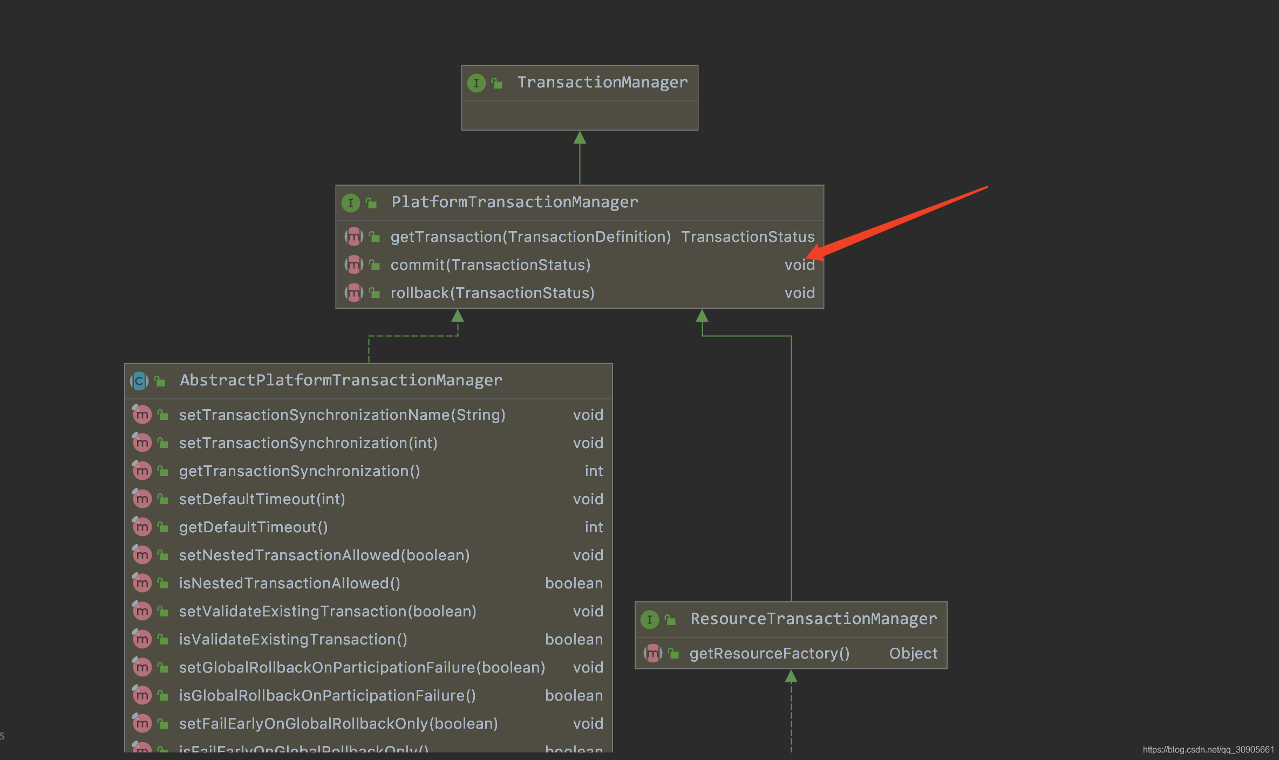The image size is (1279, 760).
Task: Select the commit(TransactionStatus) method row
Action: pyautogui.click(x=491, y=264)
